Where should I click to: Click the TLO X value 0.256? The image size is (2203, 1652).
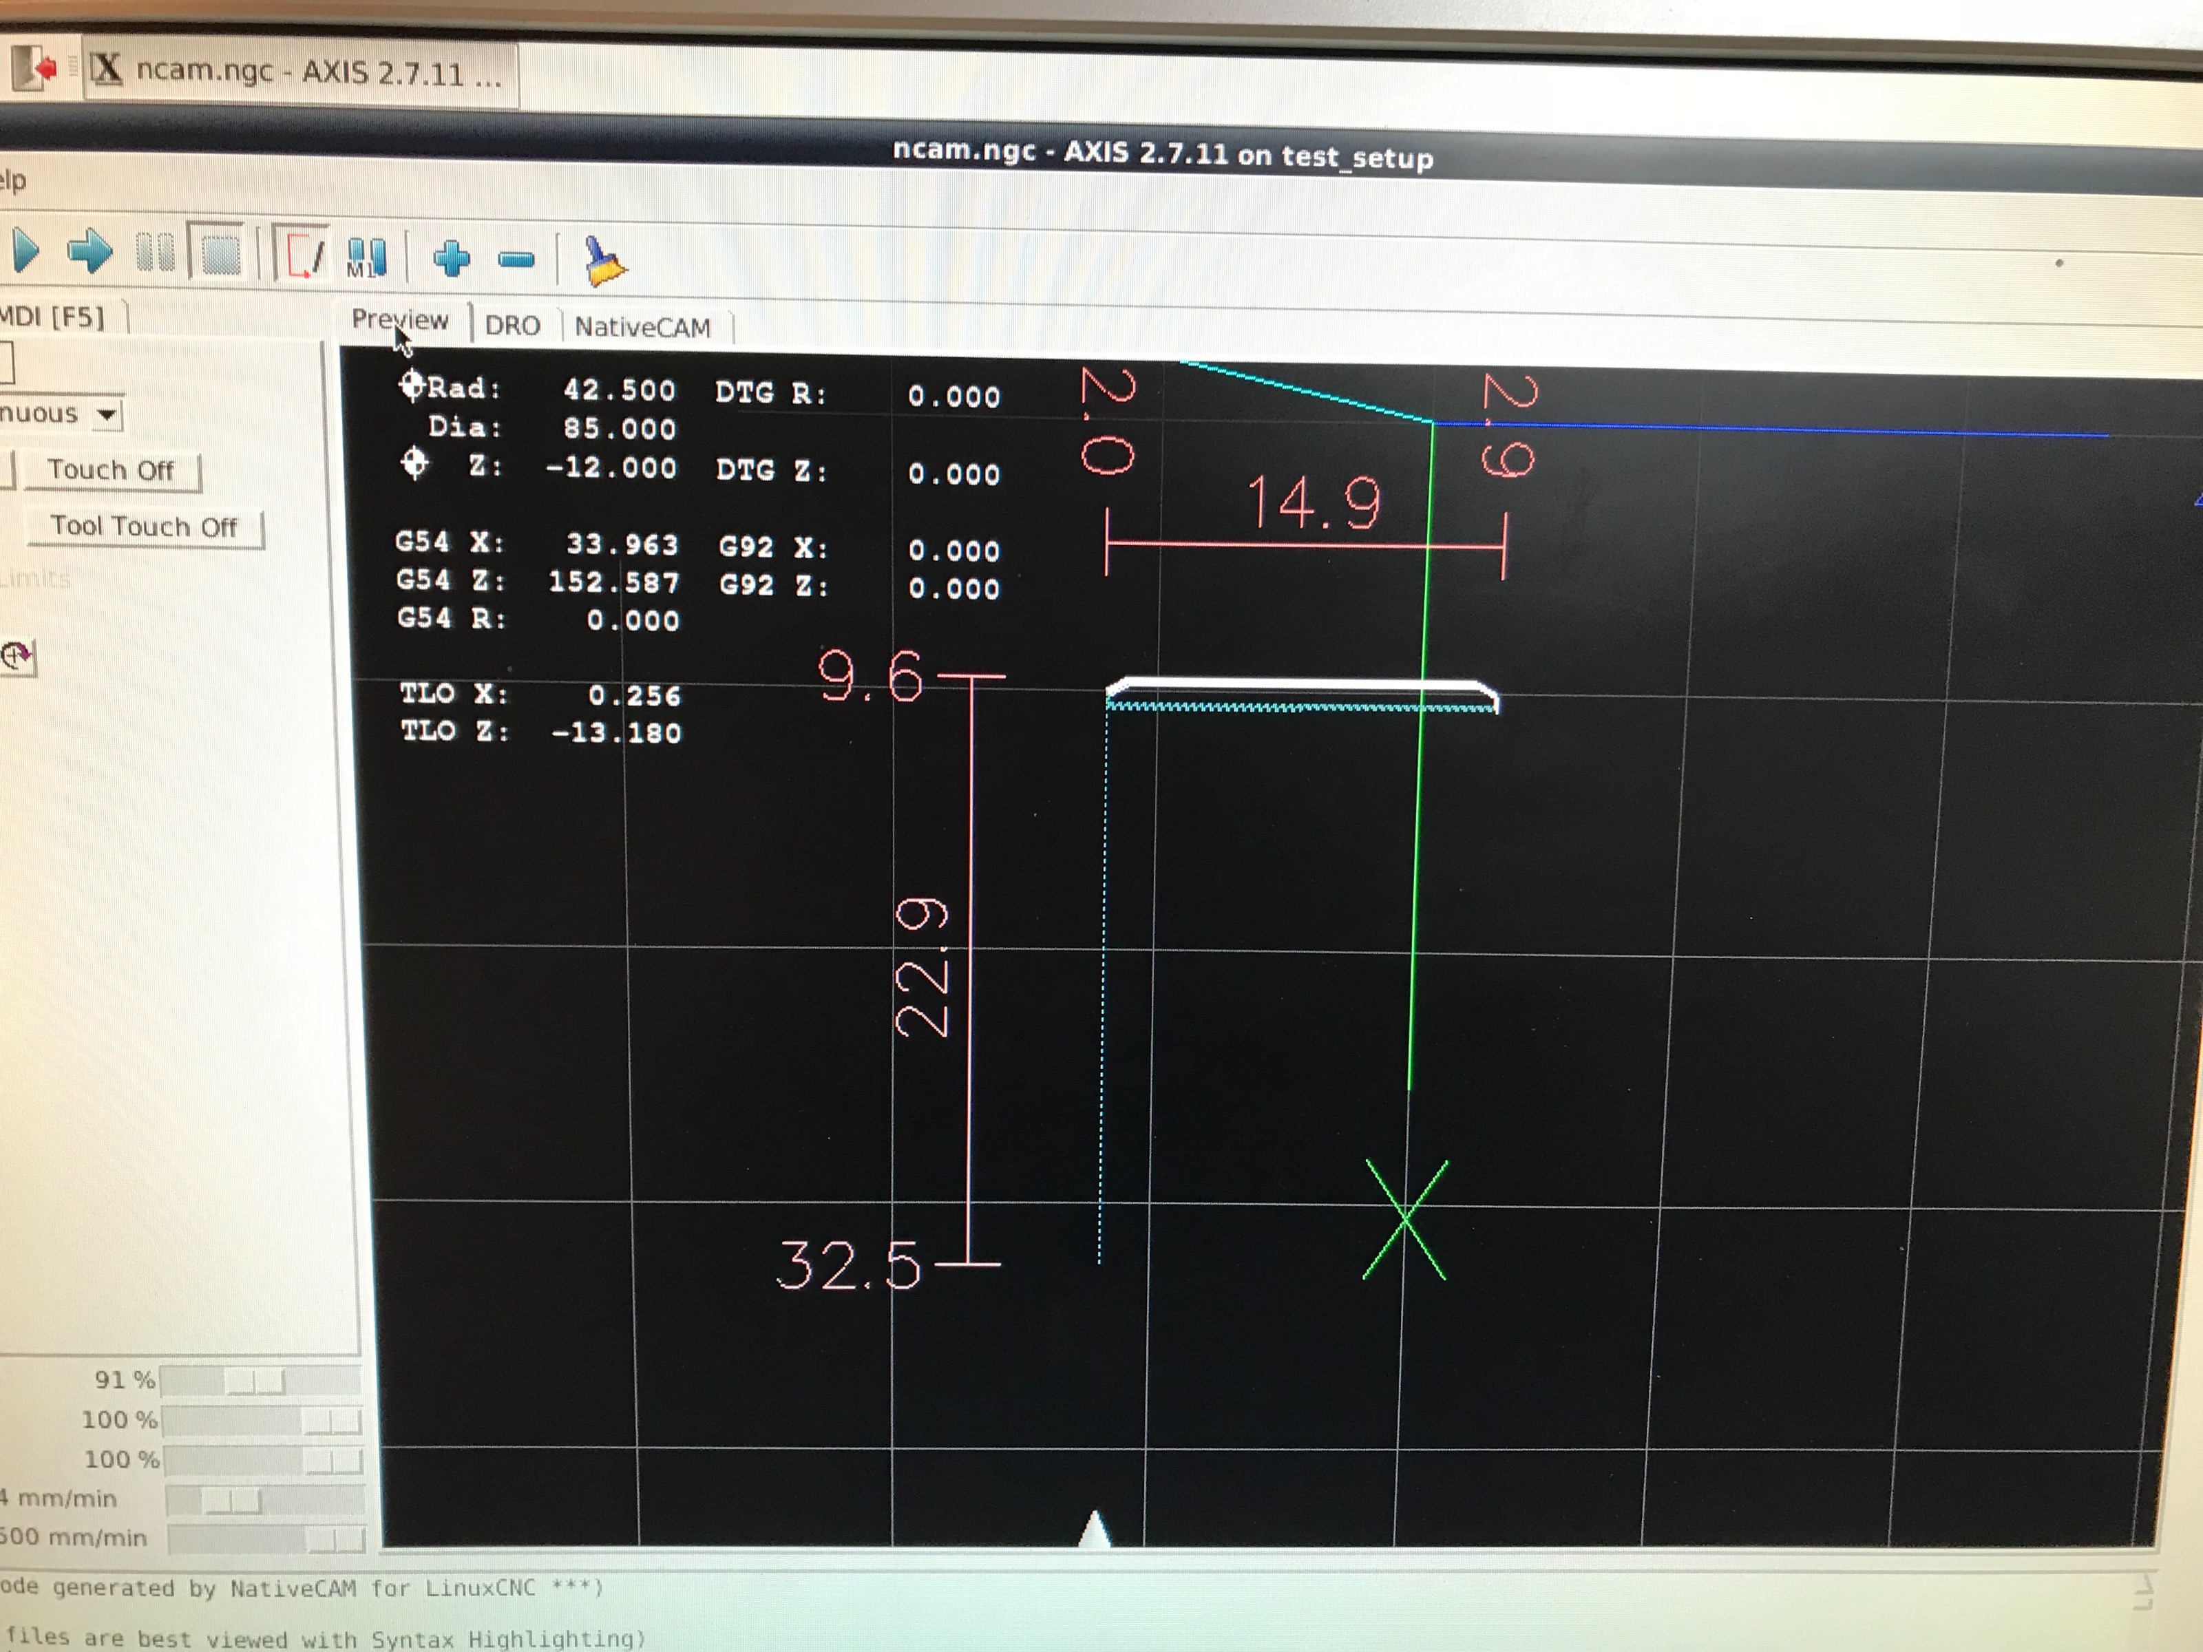click(x=635, y=695)
